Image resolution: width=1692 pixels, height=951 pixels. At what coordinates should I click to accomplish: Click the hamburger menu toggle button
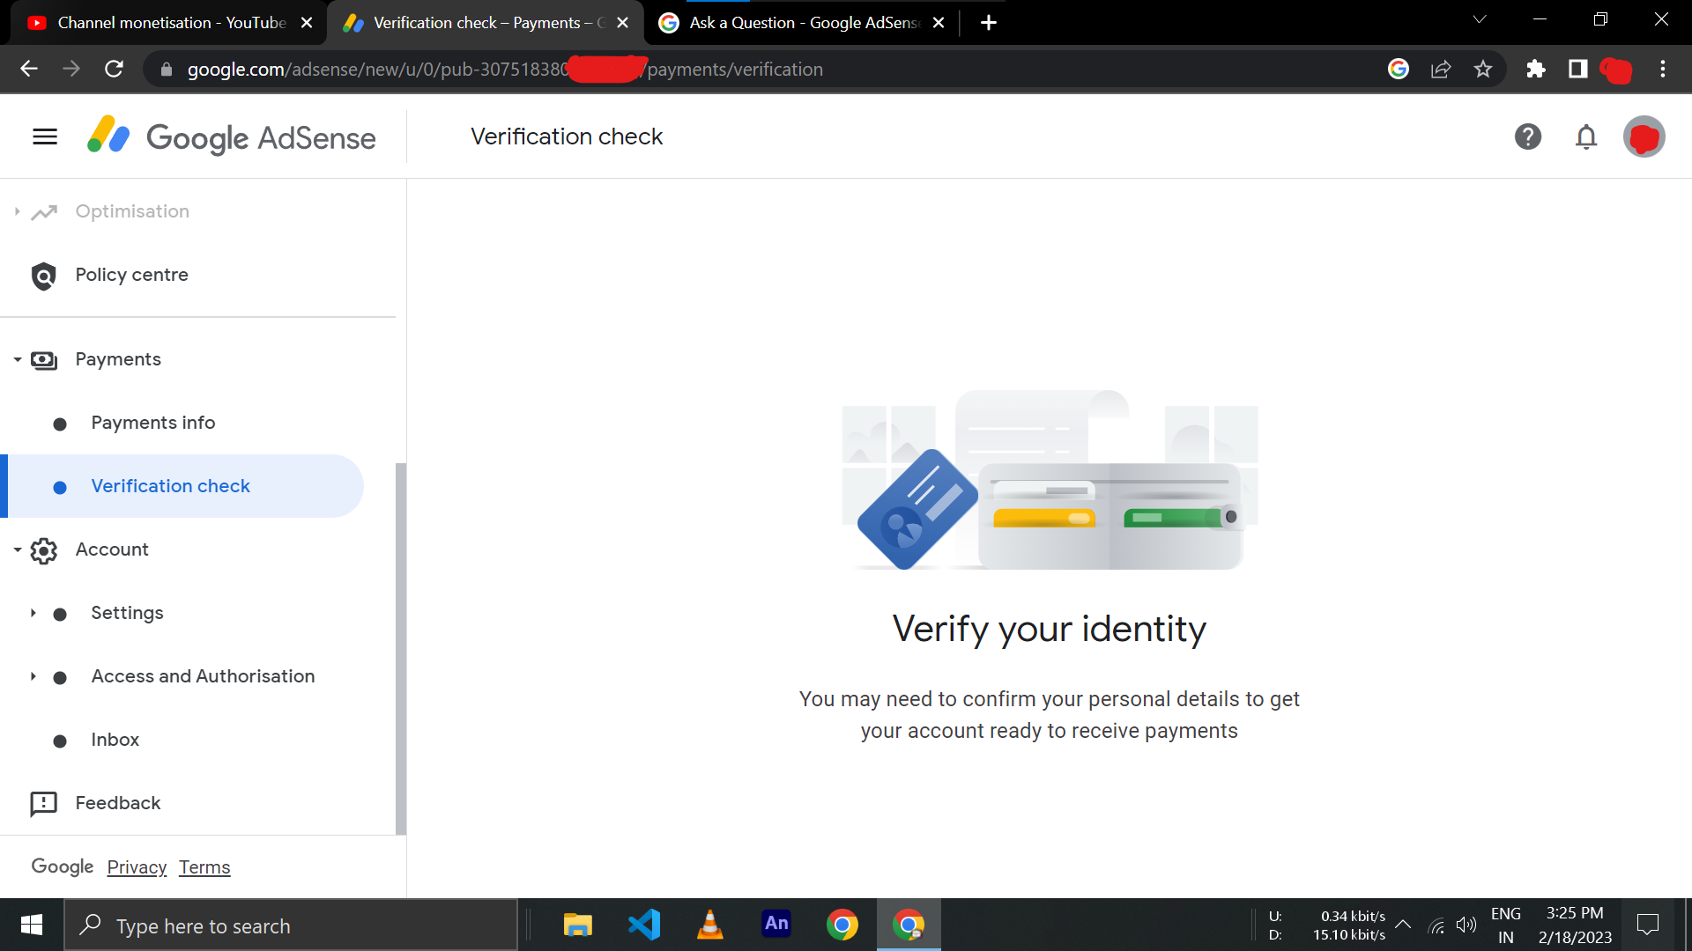[x=43, y=136]
